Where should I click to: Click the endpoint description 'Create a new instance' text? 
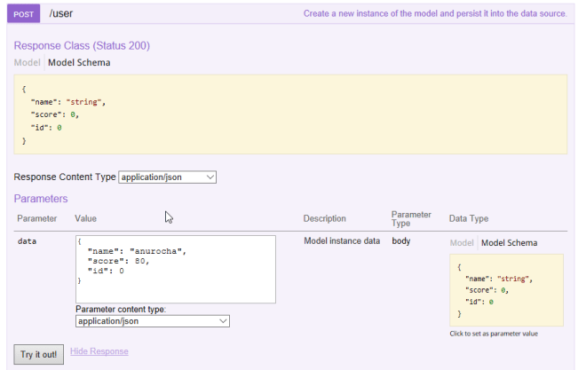pyautogui.click(x=434, y=14)
